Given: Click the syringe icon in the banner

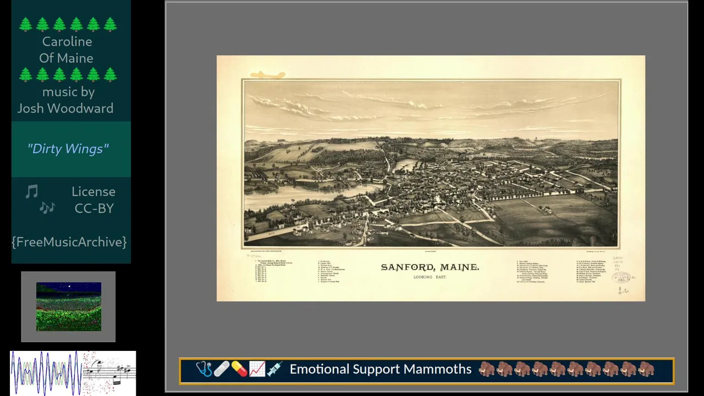Looking at the screenshot, I should (274, 369).
